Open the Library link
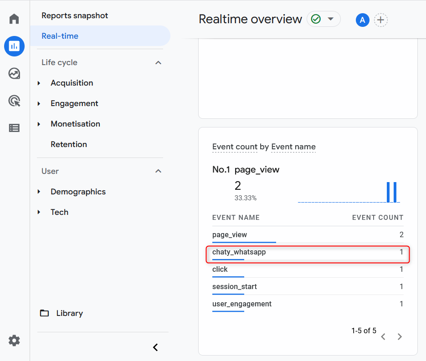Image resolution: width=426 pixels, height=361 pixels. pyautogui.click(x=70, y=313)
